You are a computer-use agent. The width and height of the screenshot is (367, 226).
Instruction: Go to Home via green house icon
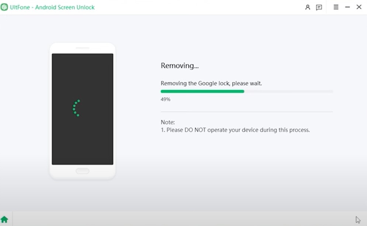pyautogui.click(x=4, y=219)
